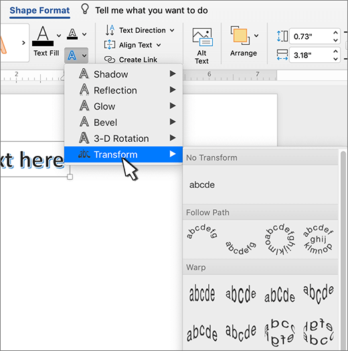348x351 pixels.
Task: Decrease shape width with down stepper
Action: pos(335,59)
